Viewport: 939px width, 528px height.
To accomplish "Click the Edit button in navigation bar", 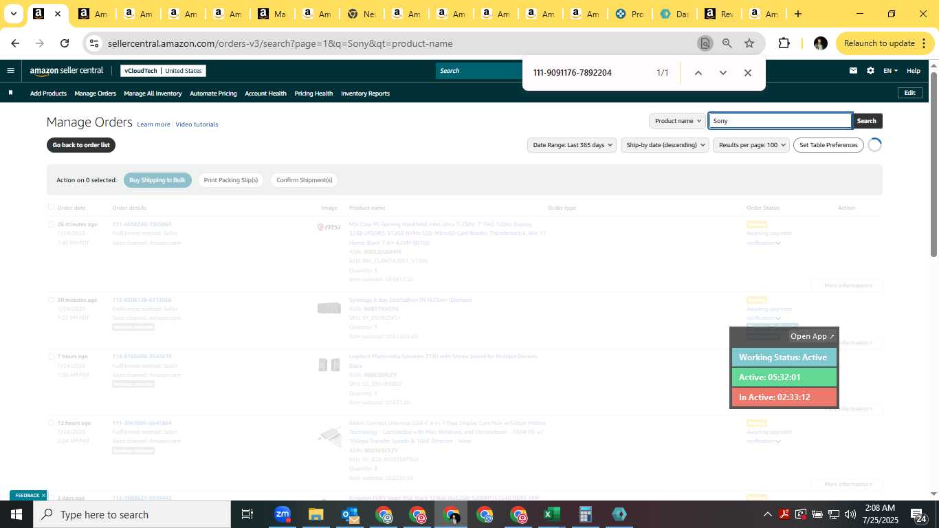I will click(x=909, y=93).
